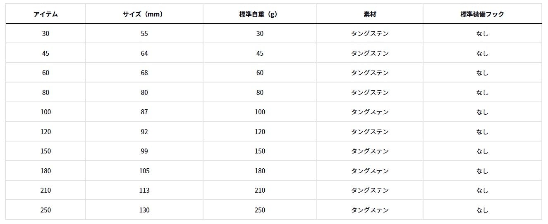
Task: Click the 素材 column header
Action: [370, 14]
